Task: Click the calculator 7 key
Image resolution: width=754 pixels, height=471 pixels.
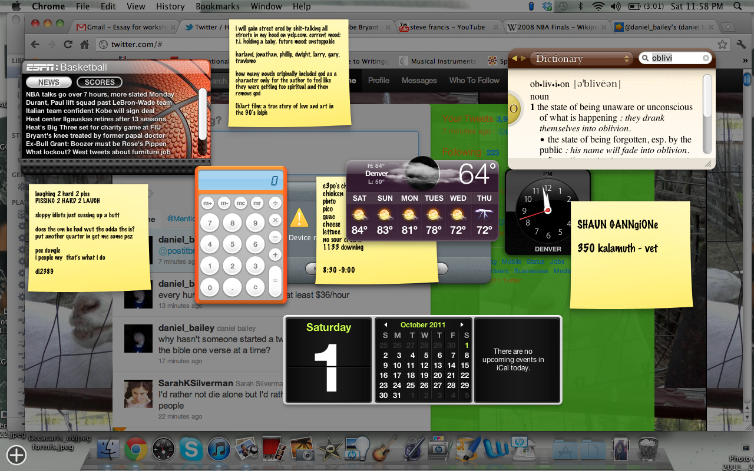Action: 210,223
